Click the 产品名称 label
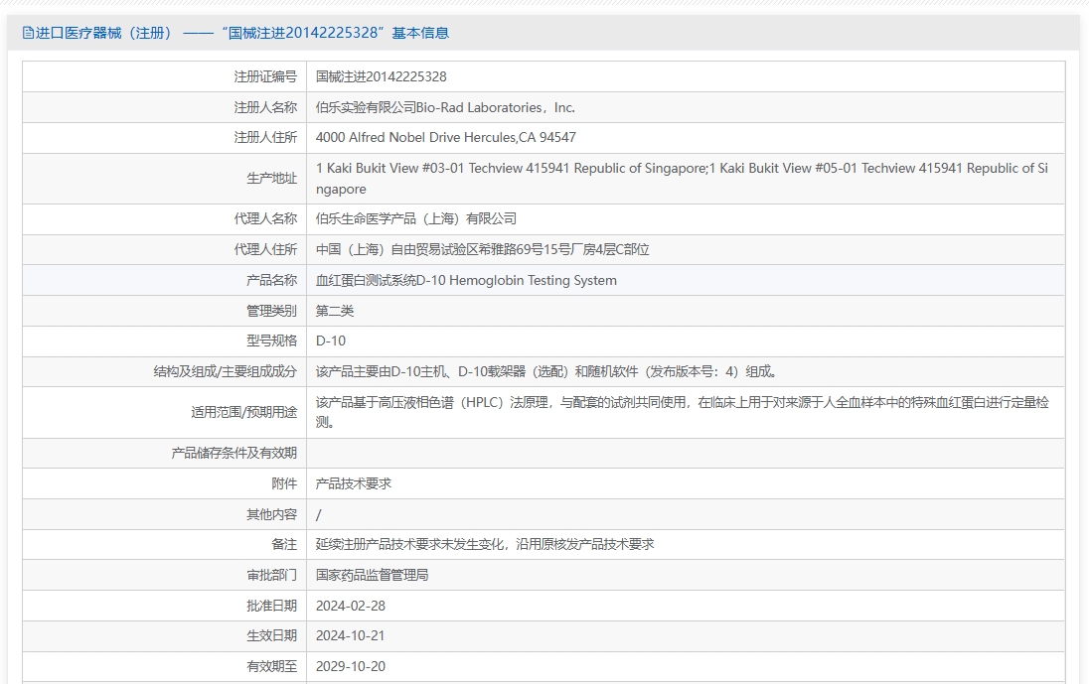Image resolution: width=1089 pixels, height=684 pixels. click(x=271, y=280)
